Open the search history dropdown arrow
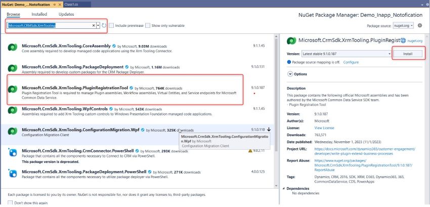 click(98, 25)
